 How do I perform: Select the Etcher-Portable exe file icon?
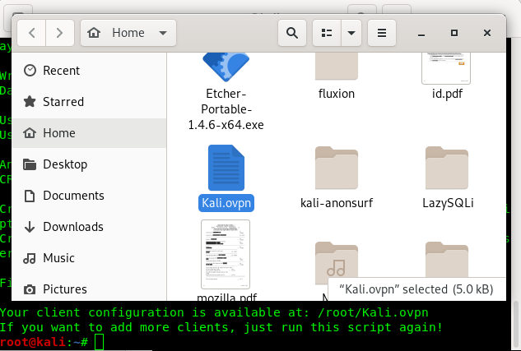[226, 67]
